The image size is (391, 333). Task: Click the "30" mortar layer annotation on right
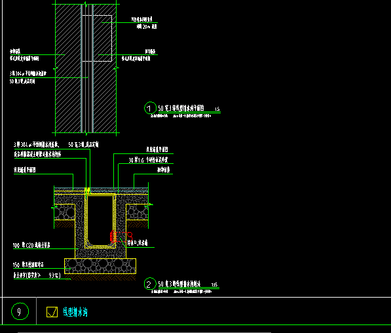pyautogui.click(x=148, y=160)
